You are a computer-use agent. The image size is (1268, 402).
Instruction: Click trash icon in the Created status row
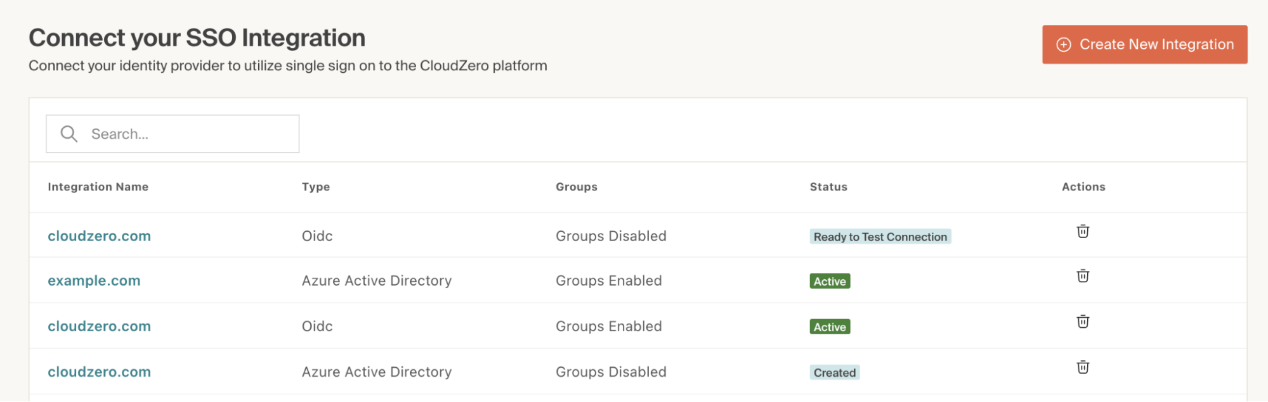1083,367
